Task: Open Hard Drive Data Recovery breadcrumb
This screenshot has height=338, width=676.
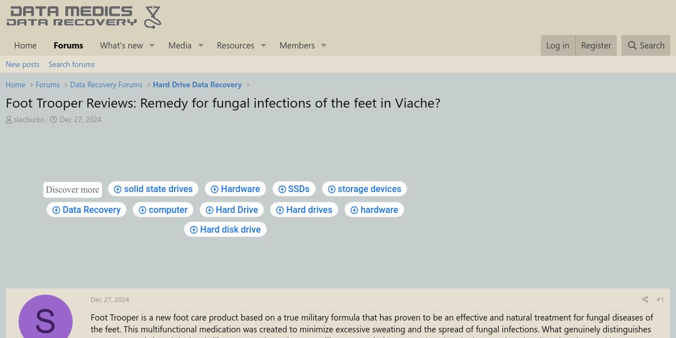Action: [x=197, y=84]
